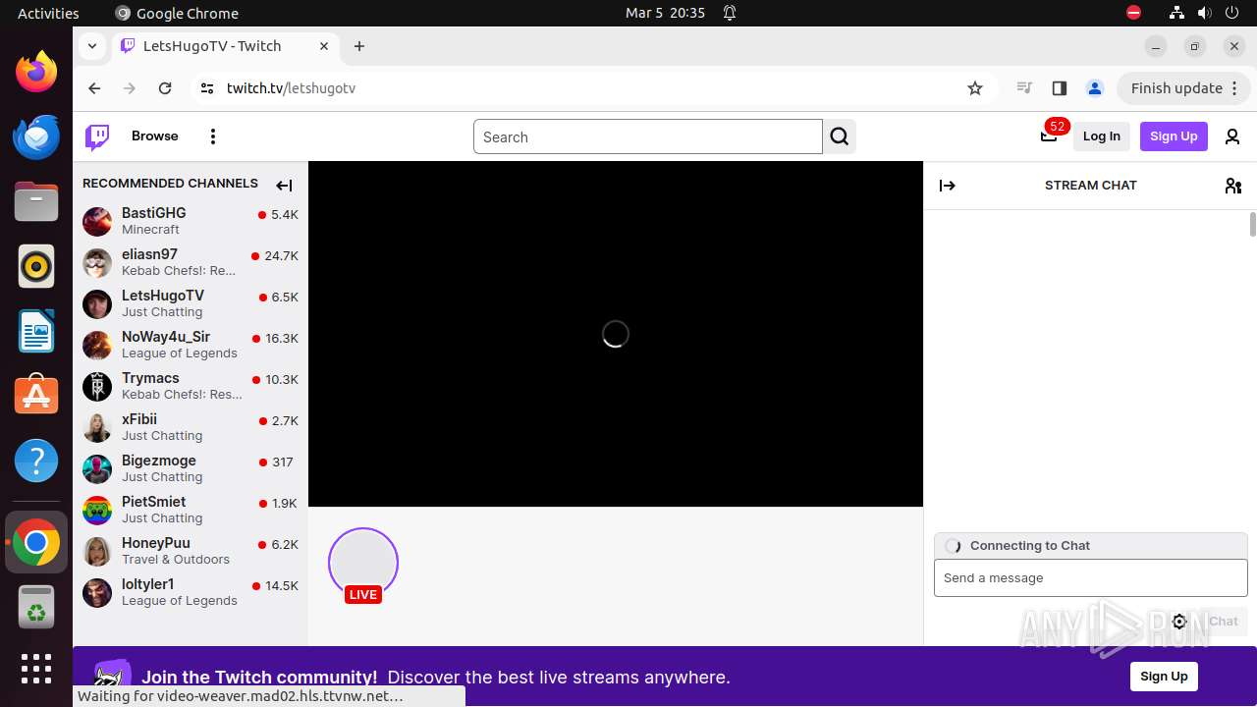Open the Chrome profile avatar

coord(1094,88)
